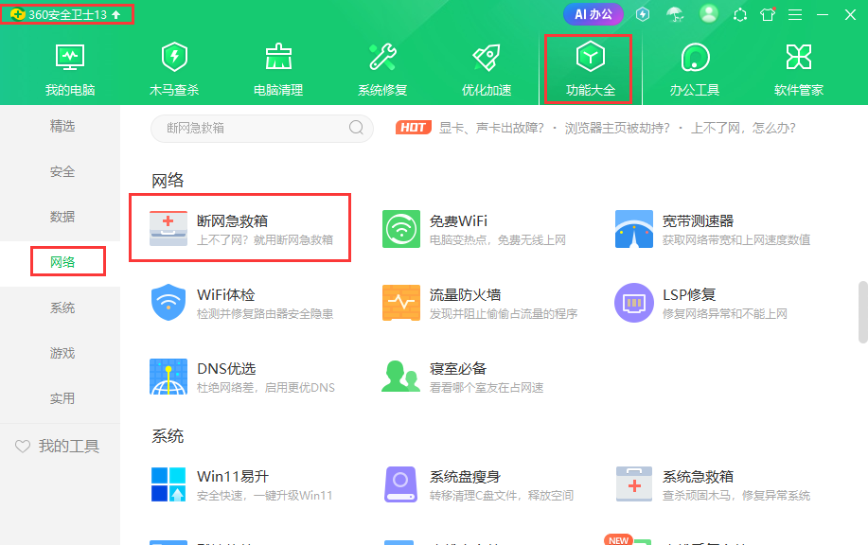Launch DNS优选 globe icon
Image resolution: width=868 pixels, height=545 pixels.
click(x=168, y=377)
